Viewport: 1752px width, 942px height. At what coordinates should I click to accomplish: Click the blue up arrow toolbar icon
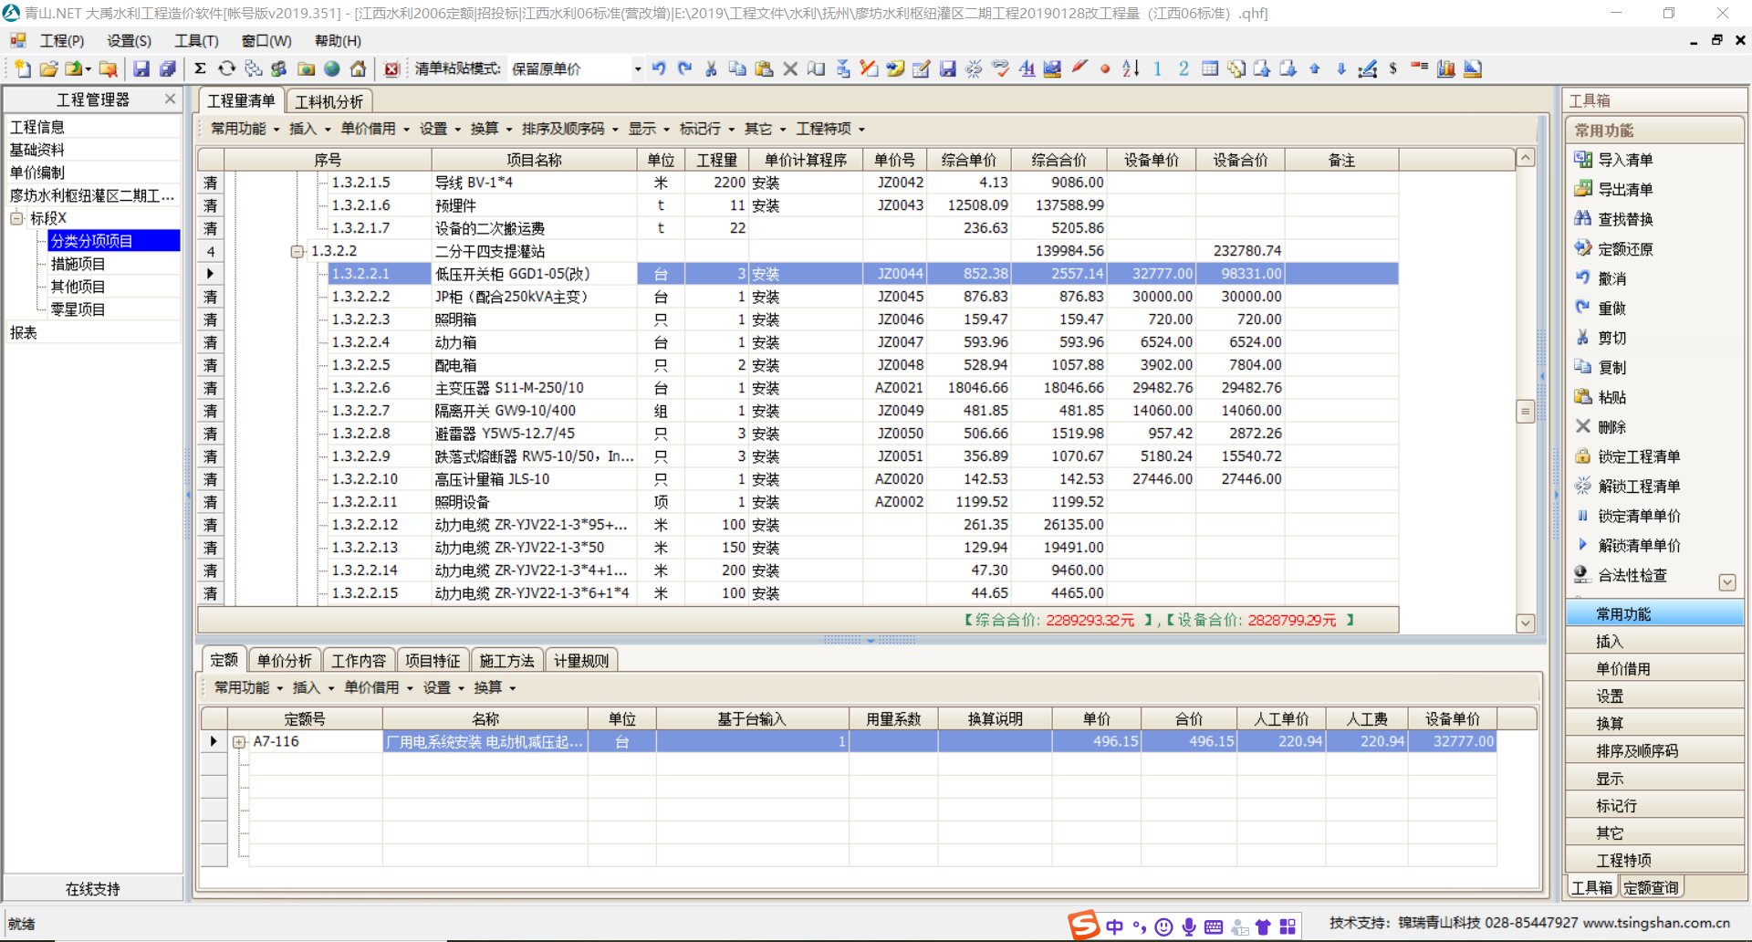pyautogui.click(x=1315, y=68)
